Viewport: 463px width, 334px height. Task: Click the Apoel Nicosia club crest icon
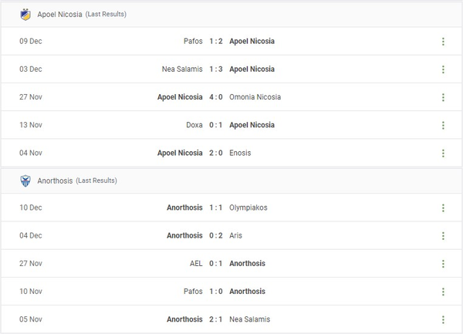click(25, 14)
